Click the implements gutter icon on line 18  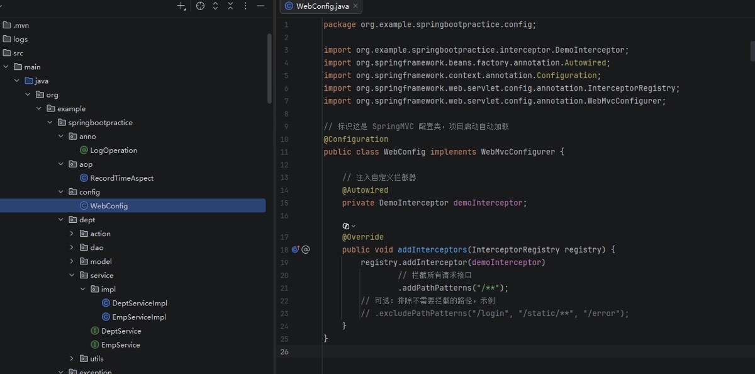tap(295, 250)
